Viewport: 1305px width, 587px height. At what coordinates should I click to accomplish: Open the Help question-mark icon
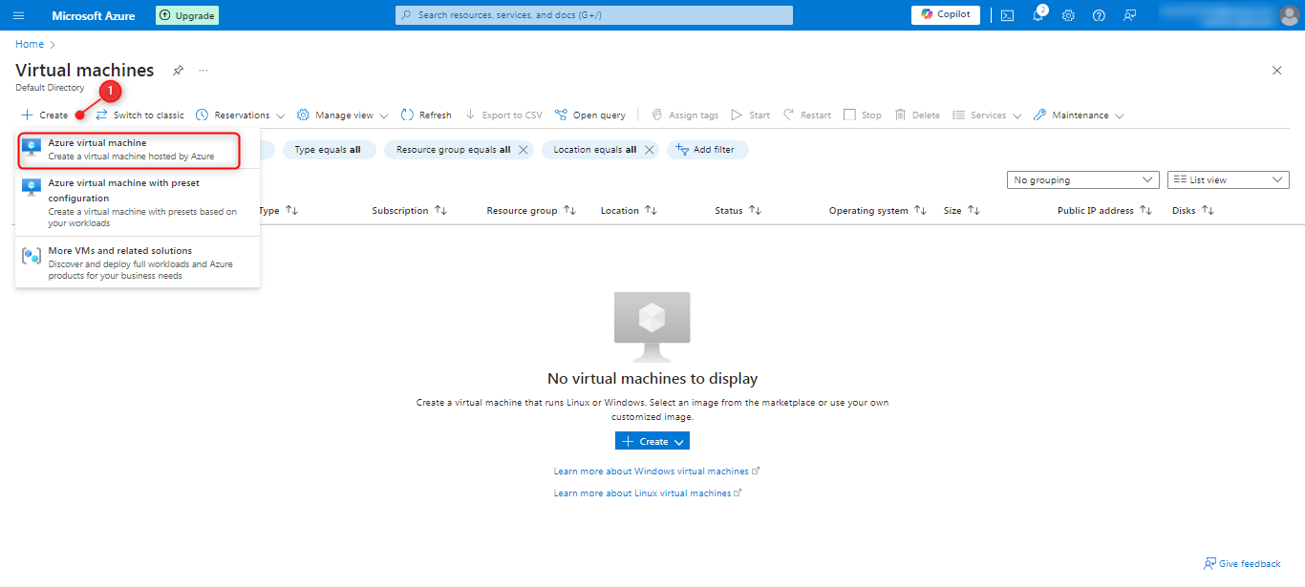point(1099,15)
